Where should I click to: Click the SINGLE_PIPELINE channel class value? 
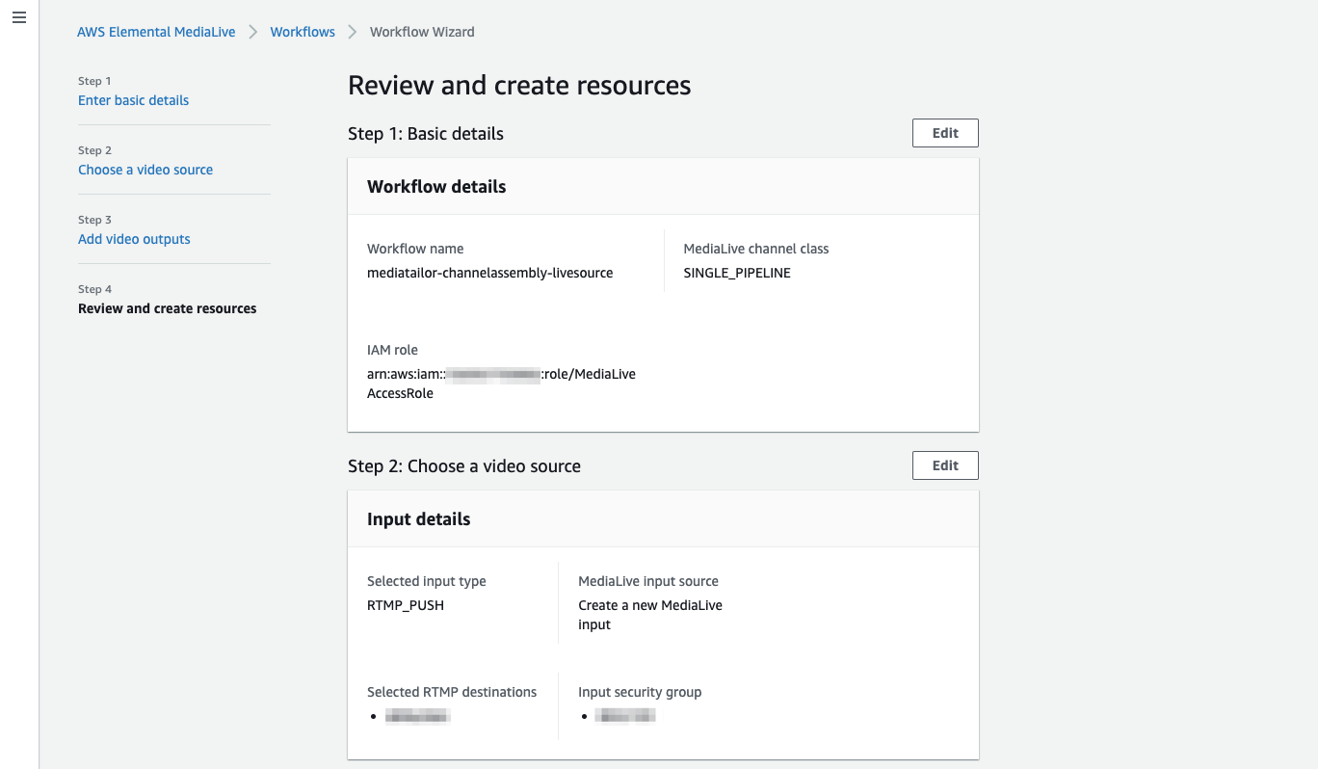tap(737, 273)
